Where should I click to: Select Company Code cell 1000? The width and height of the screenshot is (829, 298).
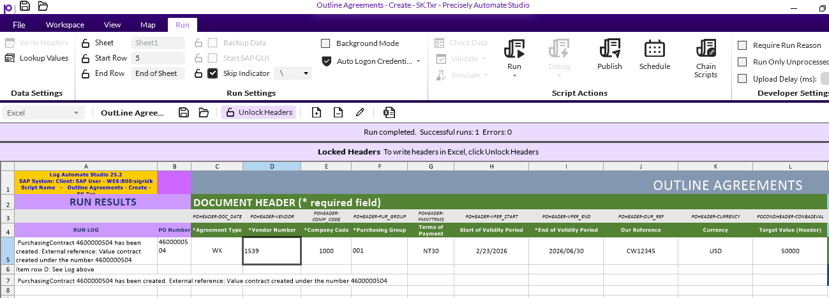pyautogui.click(x=326, y=251)
